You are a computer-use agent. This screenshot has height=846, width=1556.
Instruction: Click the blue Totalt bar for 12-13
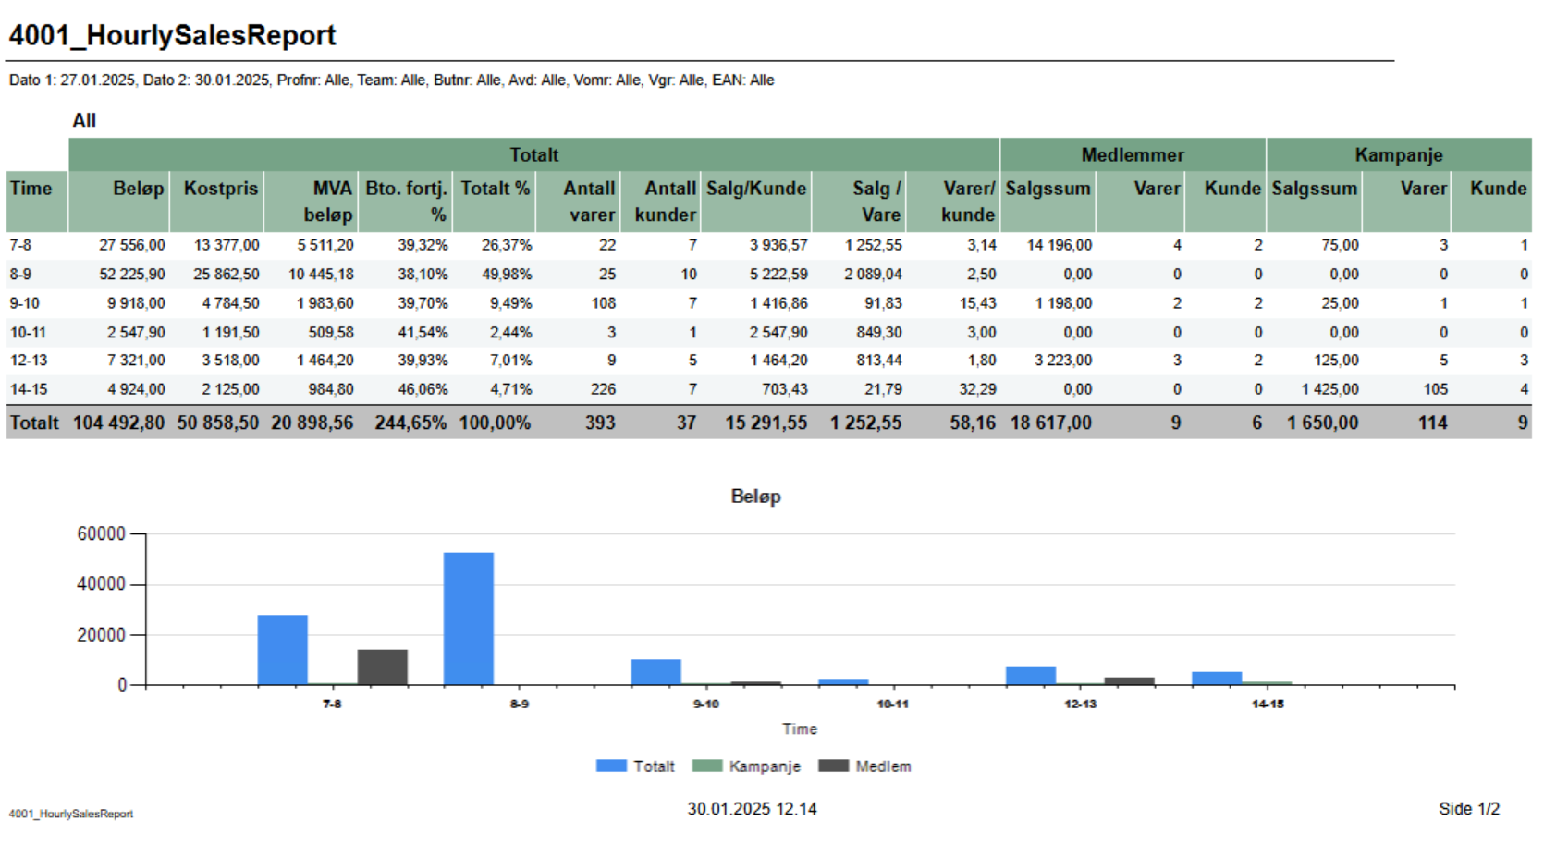click(1030, 676)
